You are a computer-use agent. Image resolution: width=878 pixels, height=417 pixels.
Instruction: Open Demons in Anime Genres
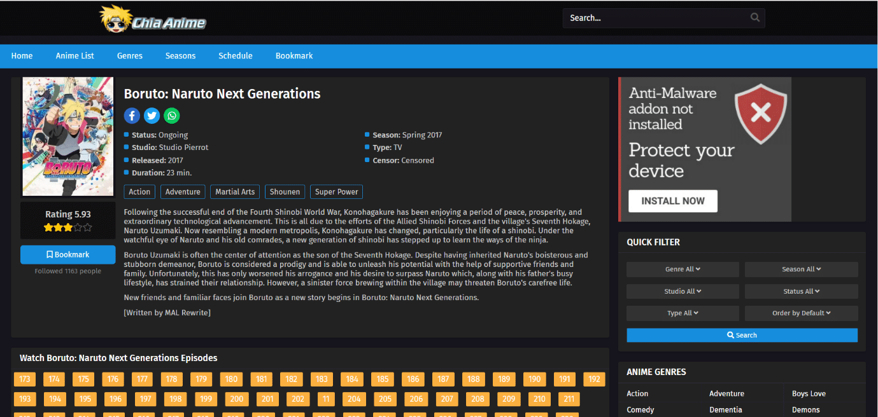806,410
